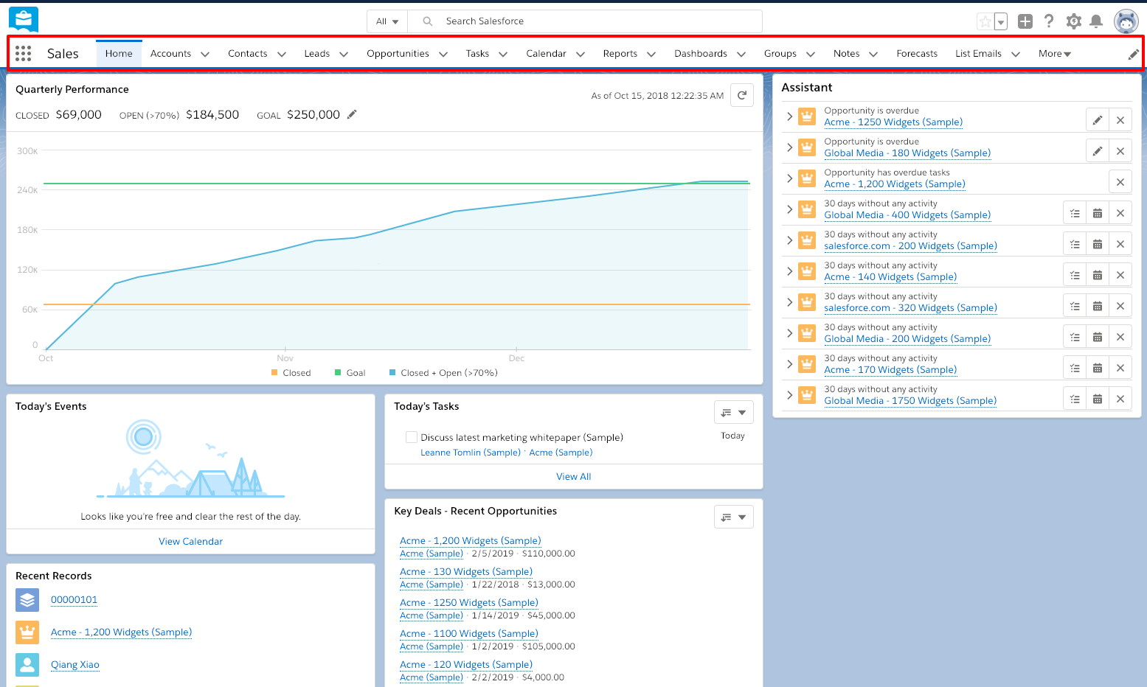Open the Setup gear icon
Image resolution: width=1147 pixels, height=687 pixels.
tap(1074, 21)
